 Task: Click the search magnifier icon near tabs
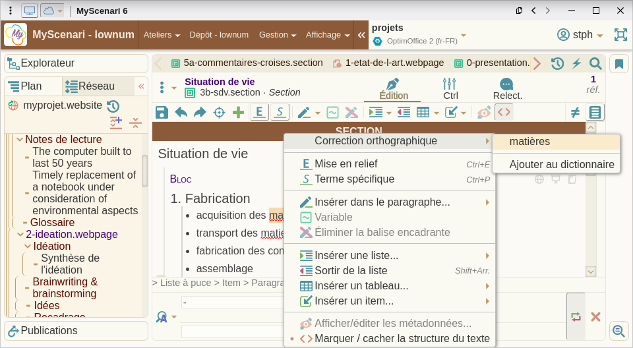[x=595, y=63]
